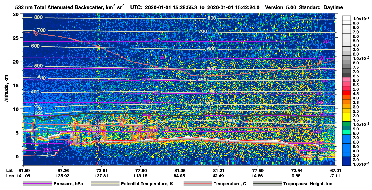The image size is (372, 190).
Task: Click colorbar label 4.5
Action: (x=355, y=94)
